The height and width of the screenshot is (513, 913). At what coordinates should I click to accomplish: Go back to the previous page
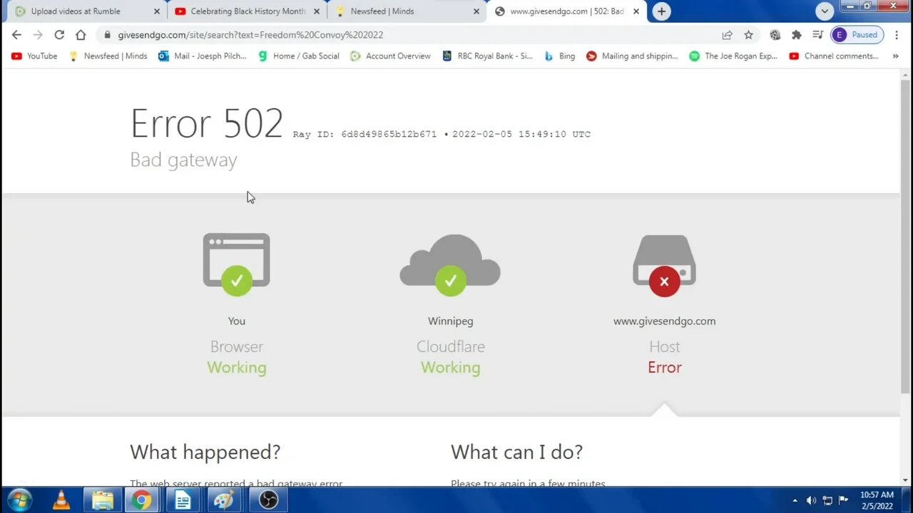16,34
